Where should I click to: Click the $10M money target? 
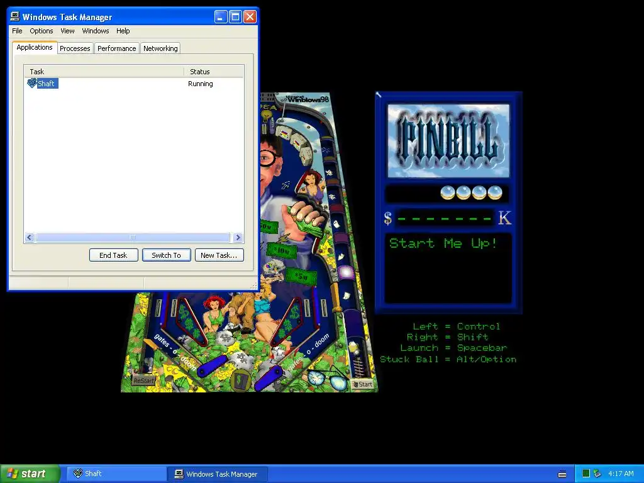click(282, 250)
